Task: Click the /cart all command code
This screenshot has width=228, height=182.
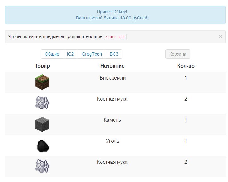Action: [115, 37]
